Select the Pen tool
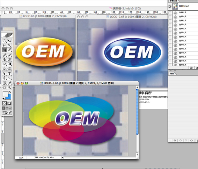The height and width of the screenshot is (169, 198). [5, 78]
